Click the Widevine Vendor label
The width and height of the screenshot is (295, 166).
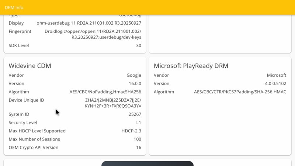click(x=16, y=75)
